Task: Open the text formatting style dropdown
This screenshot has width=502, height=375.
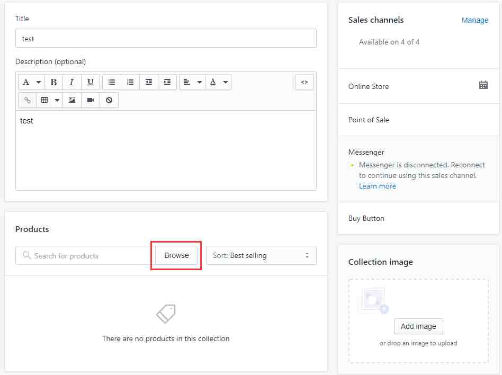Action: [31, 82]
